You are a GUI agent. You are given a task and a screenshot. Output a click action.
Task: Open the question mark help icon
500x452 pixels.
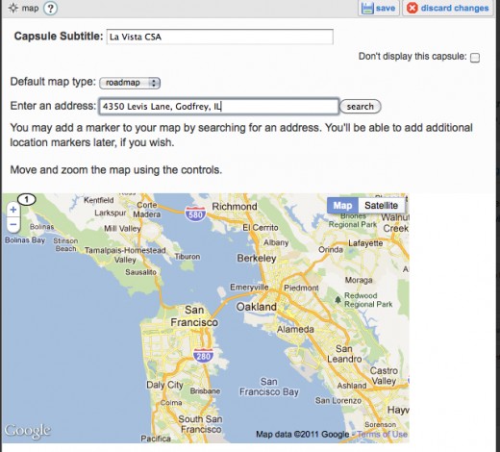point(50,9)
